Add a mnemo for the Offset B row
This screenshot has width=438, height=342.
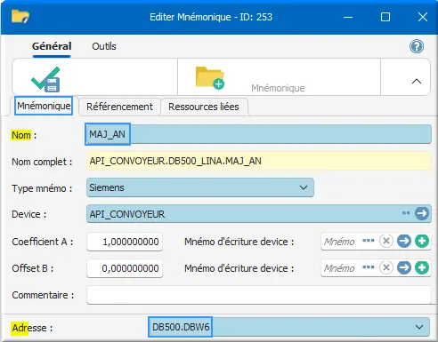[422, 267]
